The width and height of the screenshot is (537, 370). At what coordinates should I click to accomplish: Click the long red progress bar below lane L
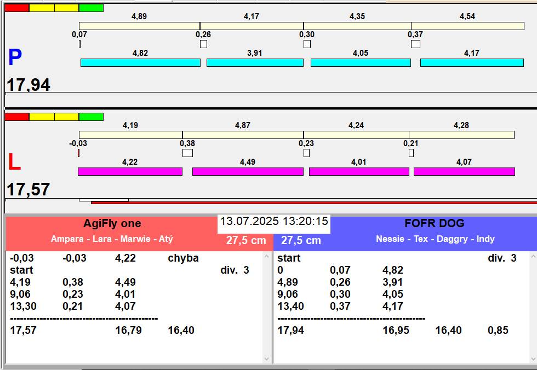point(314,203)
